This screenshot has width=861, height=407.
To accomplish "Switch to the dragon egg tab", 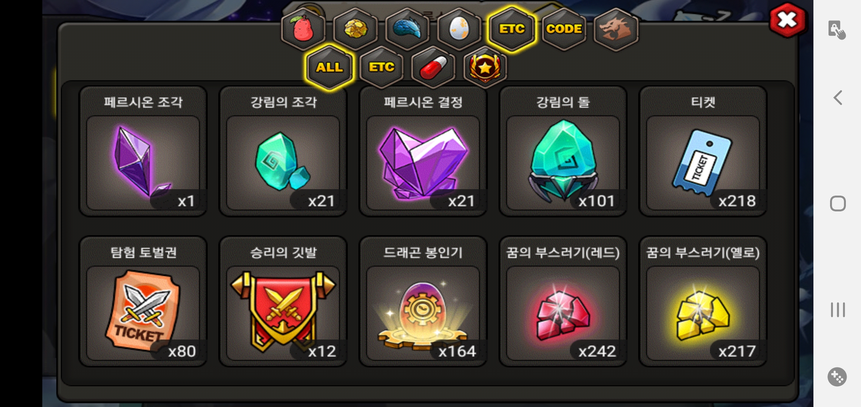I will click(x=460, y=29).
